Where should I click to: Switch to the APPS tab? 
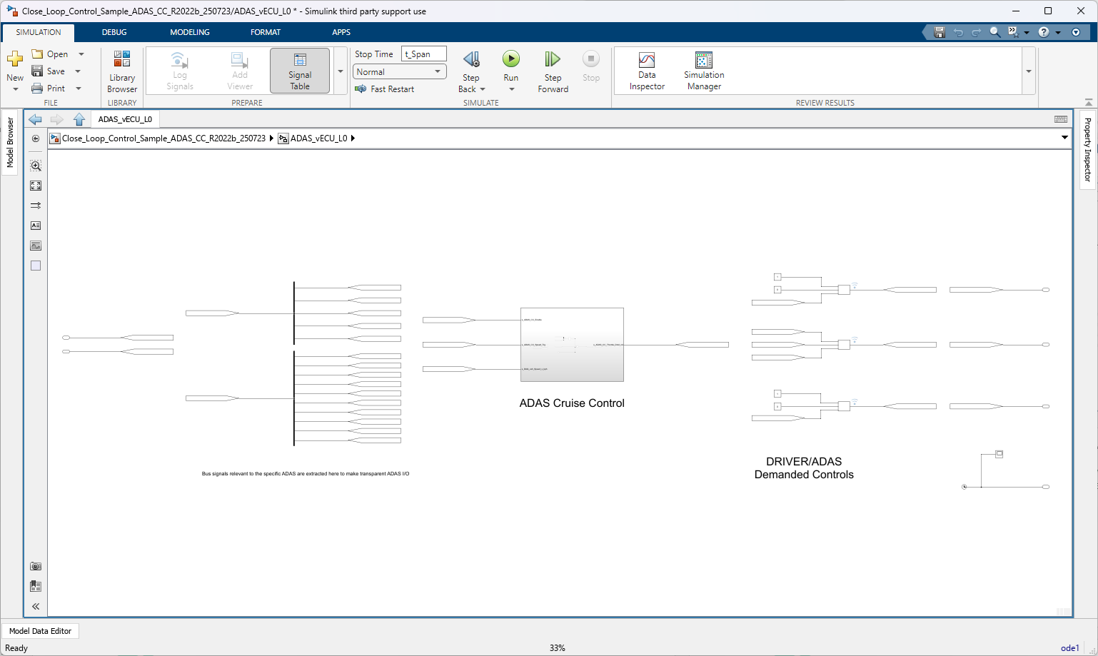click(341, 32)
